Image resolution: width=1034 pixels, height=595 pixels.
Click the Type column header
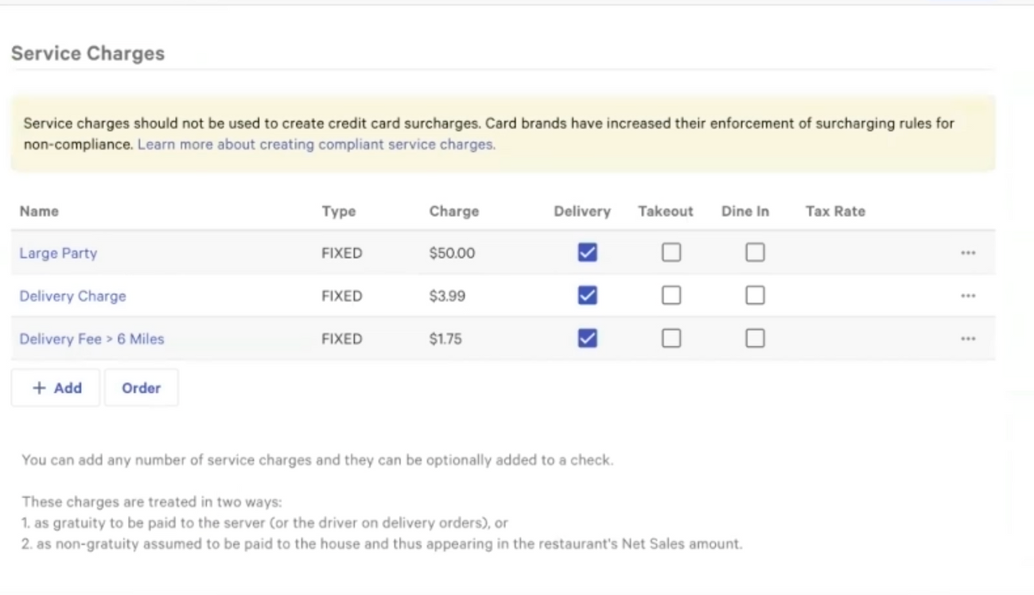tap(339, 212)
